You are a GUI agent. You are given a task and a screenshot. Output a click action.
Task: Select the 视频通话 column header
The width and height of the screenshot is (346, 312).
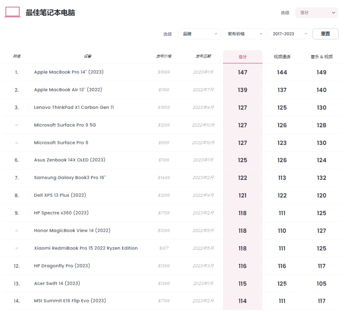point(282,57)
